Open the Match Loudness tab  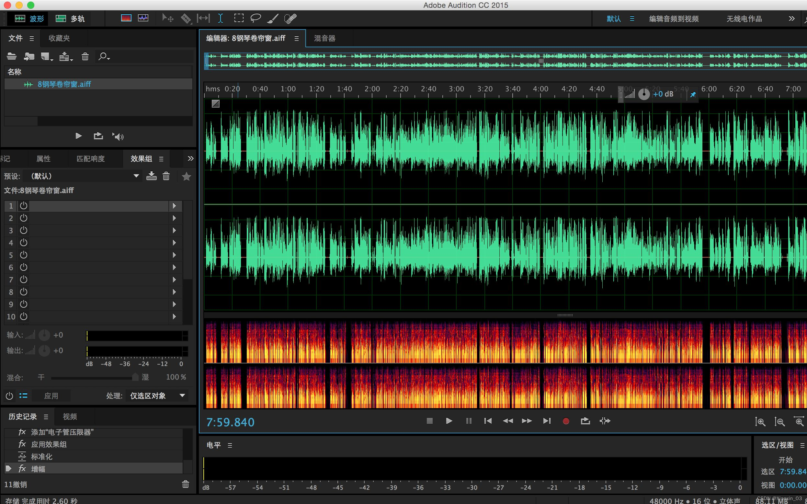(x=91, y=159)
